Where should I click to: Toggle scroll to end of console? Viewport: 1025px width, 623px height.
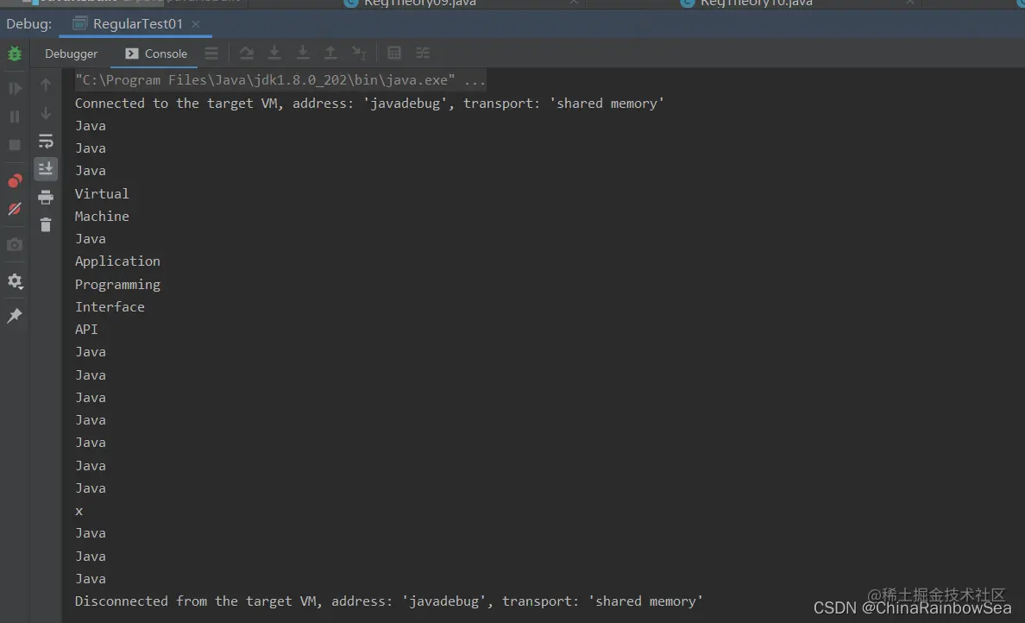coord(46,168)
